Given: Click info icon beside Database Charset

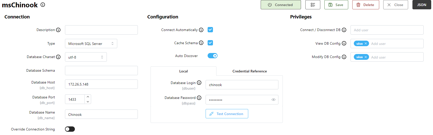Looking at the screenshot, I should 58,57.
